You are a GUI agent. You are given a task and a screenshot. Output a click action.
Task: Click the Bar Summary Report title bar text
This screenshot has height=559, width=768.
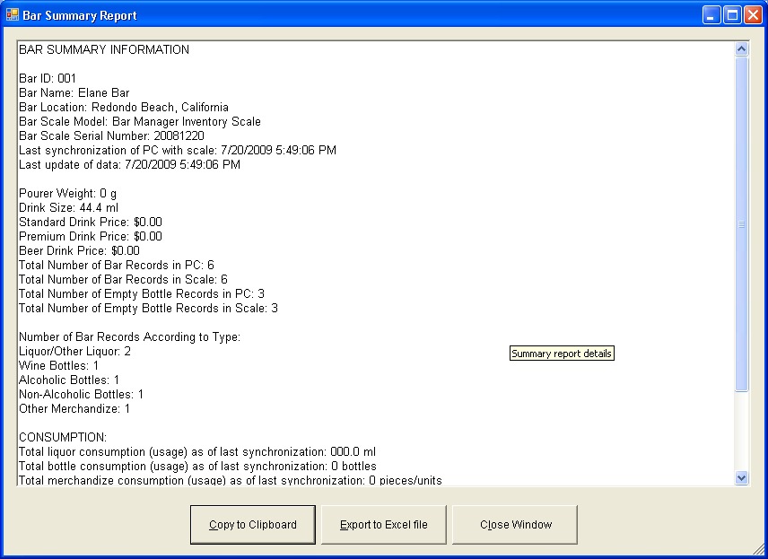point(80,16)
